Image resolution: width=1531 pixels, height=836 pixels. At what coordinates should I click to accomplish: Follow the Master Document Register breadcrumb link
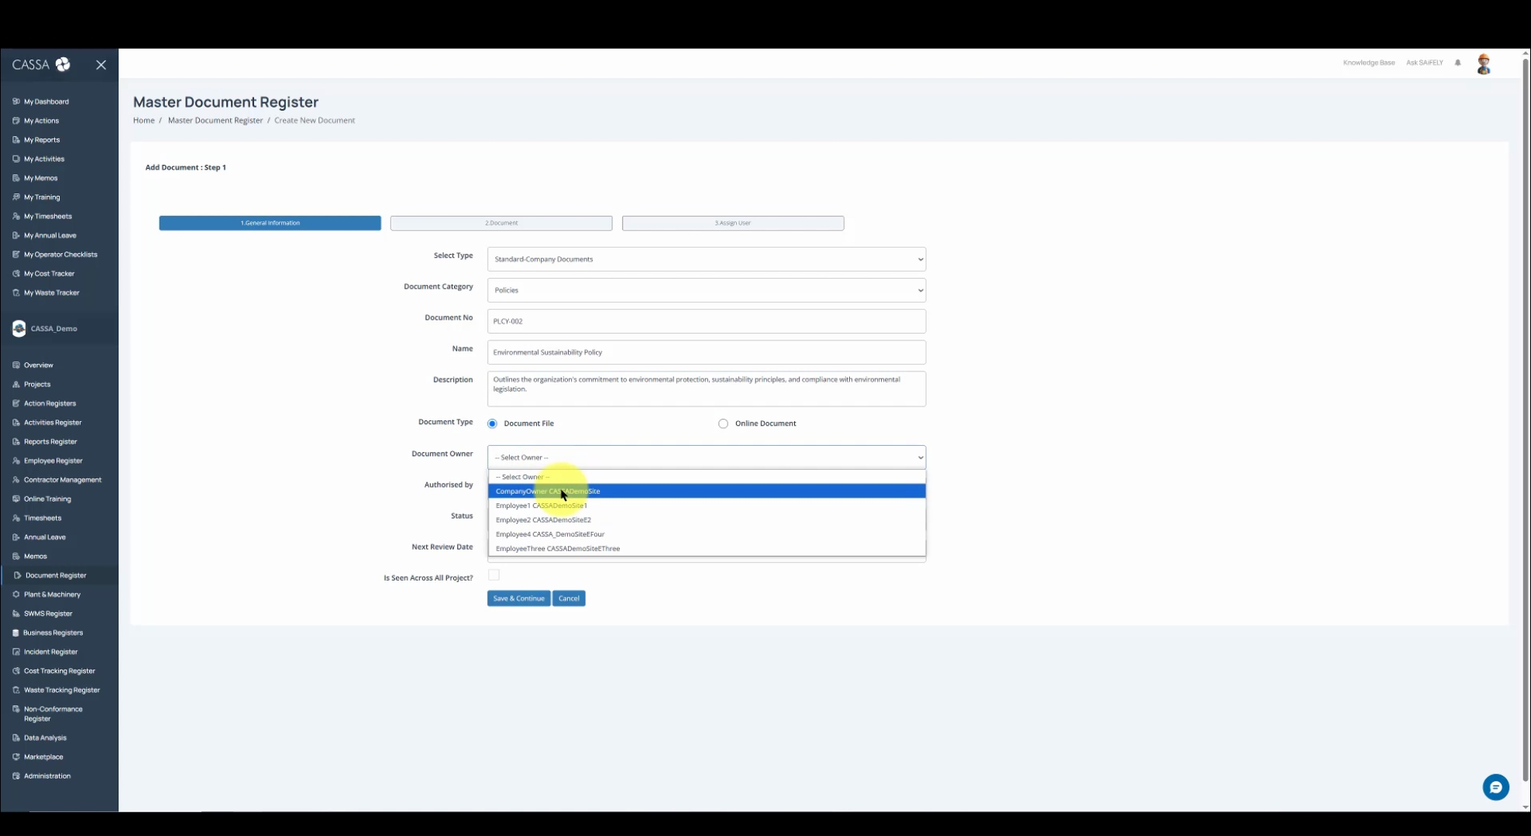[215, 120]
